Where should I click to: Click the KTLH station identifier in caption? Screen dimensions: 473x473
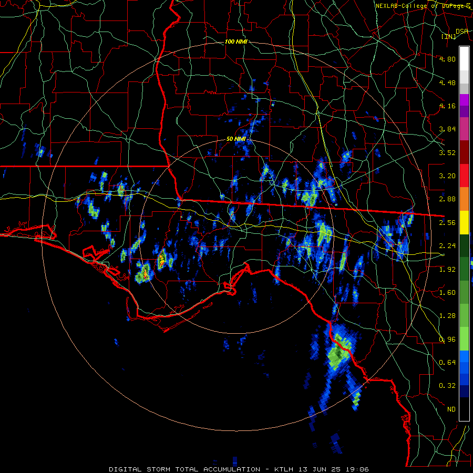click(x=284, y=469)
